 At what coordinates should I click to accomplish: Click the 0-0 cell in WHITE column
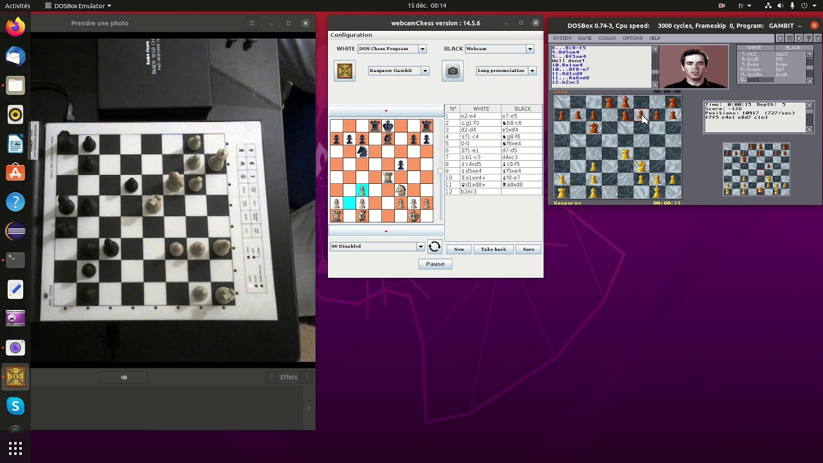480,143
